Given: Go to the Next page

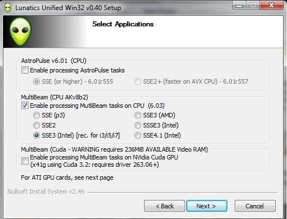Looking at the screenshot, I should point(207,206).
